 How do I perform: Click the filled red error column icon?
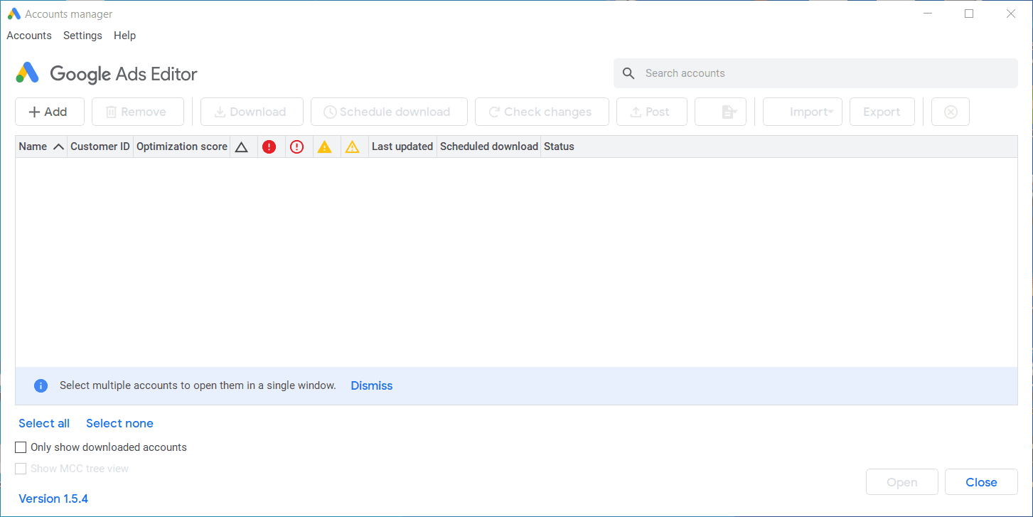pos(269,147)
